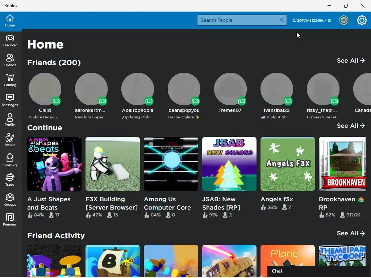Open the Premium sidebar icon
371x278 pixels.
(x=10, y=220)
